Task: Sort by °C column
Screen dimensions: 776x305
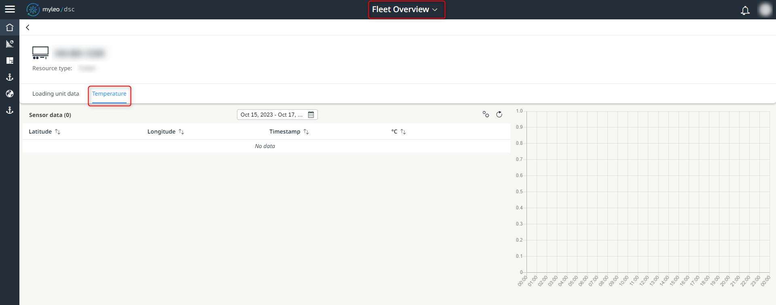Action: click(x=398, y=132)
